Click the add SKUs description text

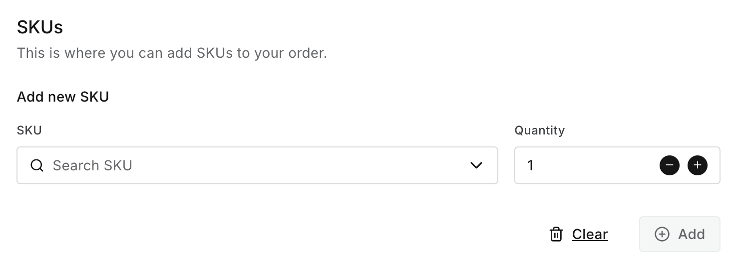[172, 53]
